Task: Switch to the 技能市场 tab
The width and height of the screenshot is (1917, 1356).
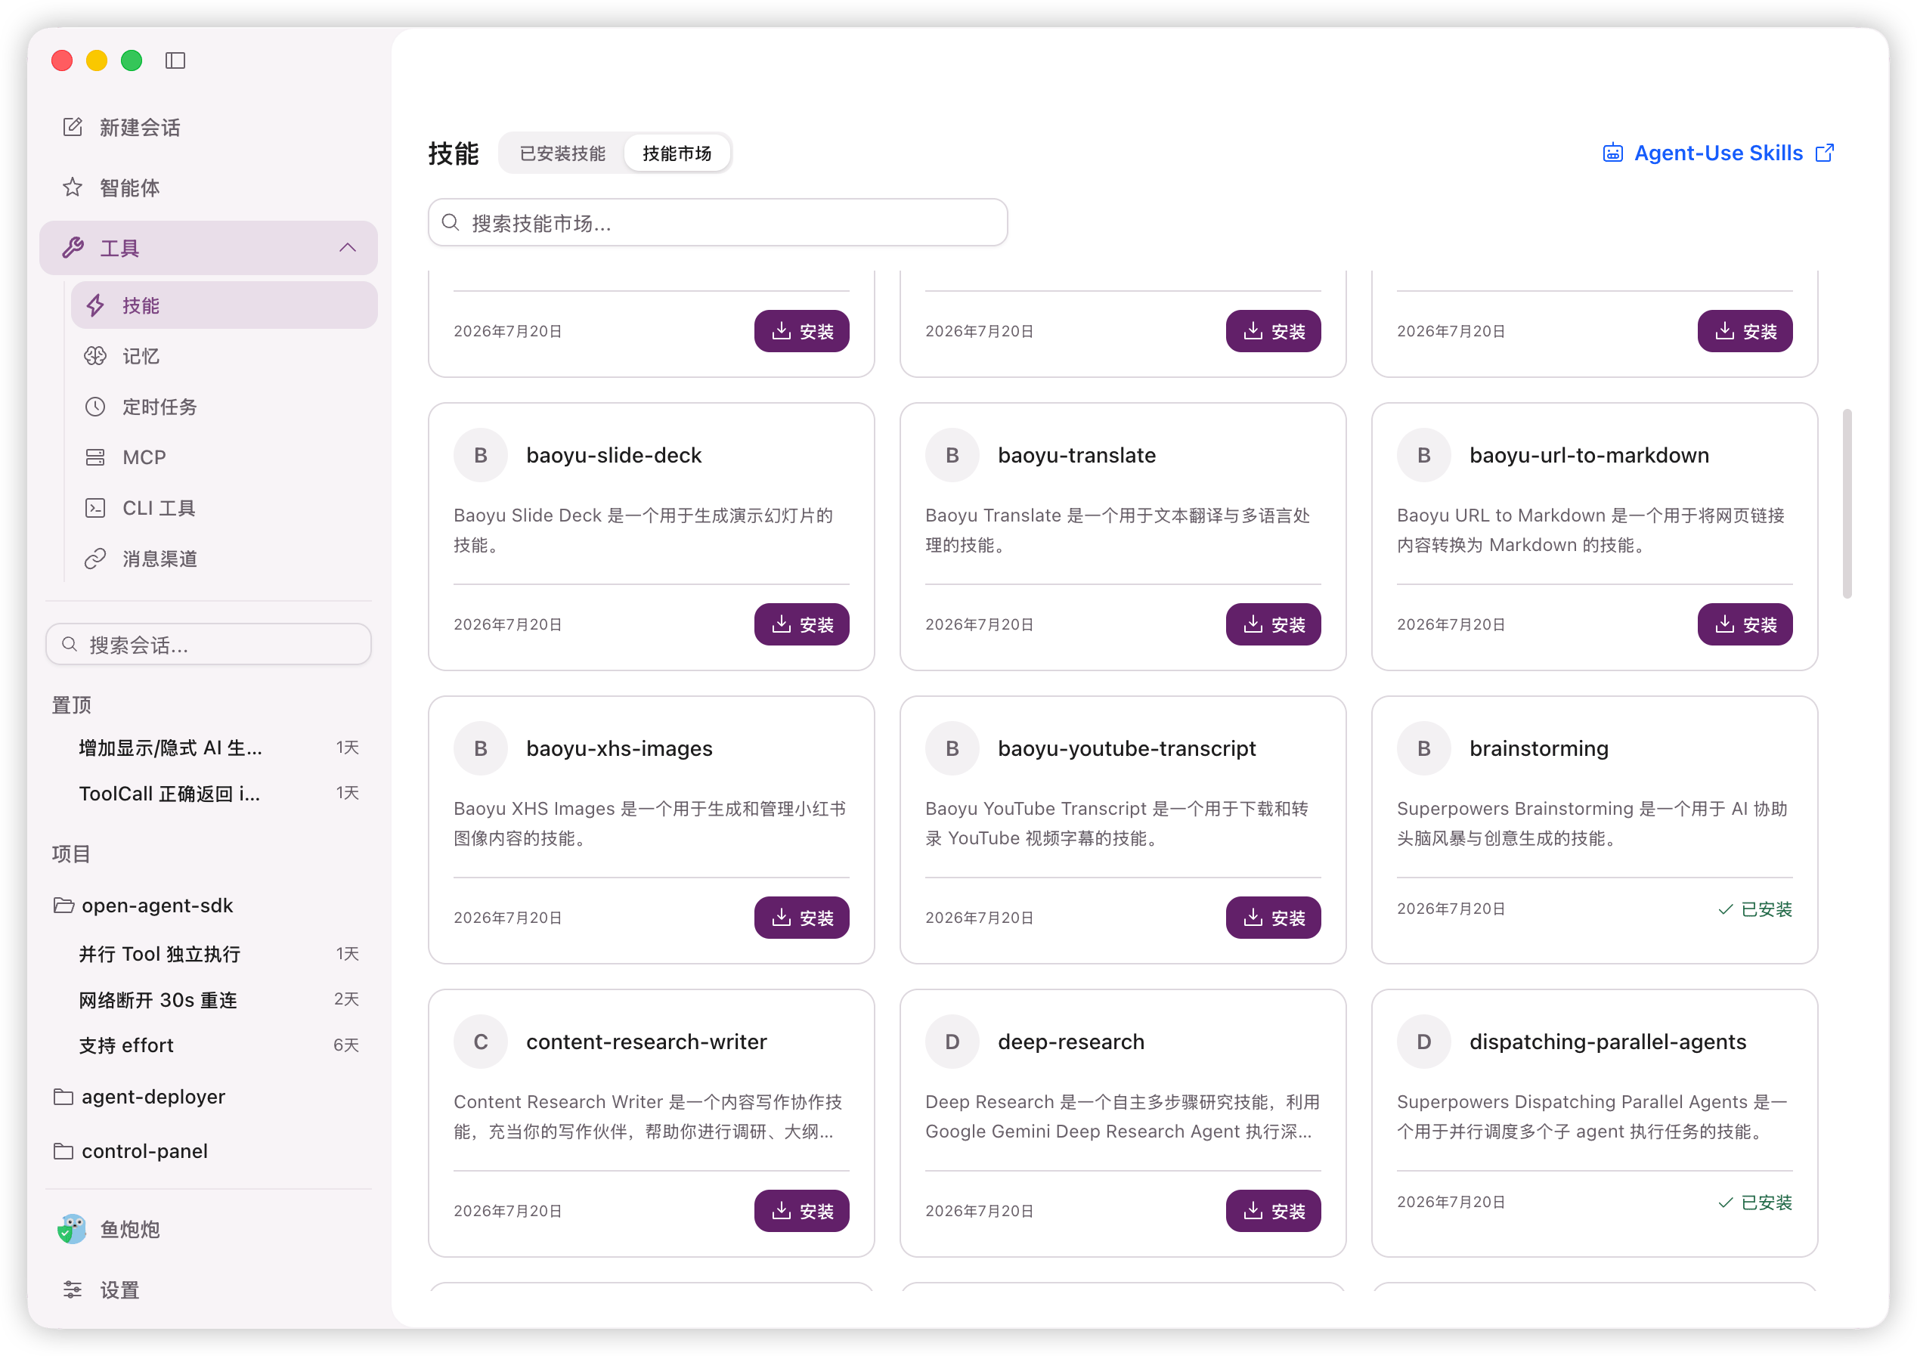Action: pyautogui.click(x=677, y=153)
